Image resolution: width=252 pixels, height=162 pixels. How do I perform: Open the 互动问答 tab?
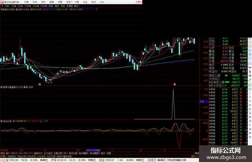click(x=51, y=156)
